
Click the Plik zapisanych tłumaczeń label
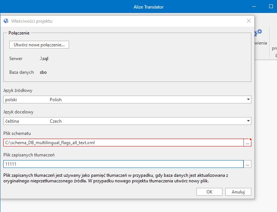[29, 155]
